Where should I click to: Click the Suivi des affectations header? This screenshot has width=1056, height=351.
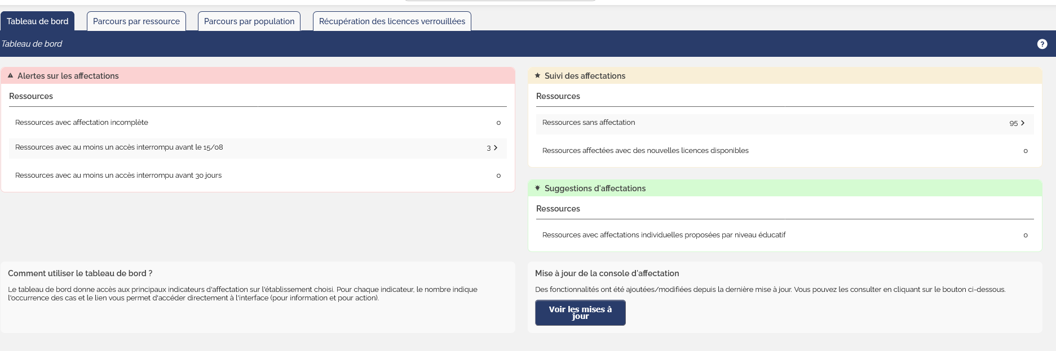(x=785, y=75)
